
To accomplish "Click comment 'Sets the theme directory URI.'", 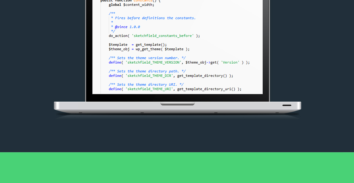I will click(x=146, y=85).
